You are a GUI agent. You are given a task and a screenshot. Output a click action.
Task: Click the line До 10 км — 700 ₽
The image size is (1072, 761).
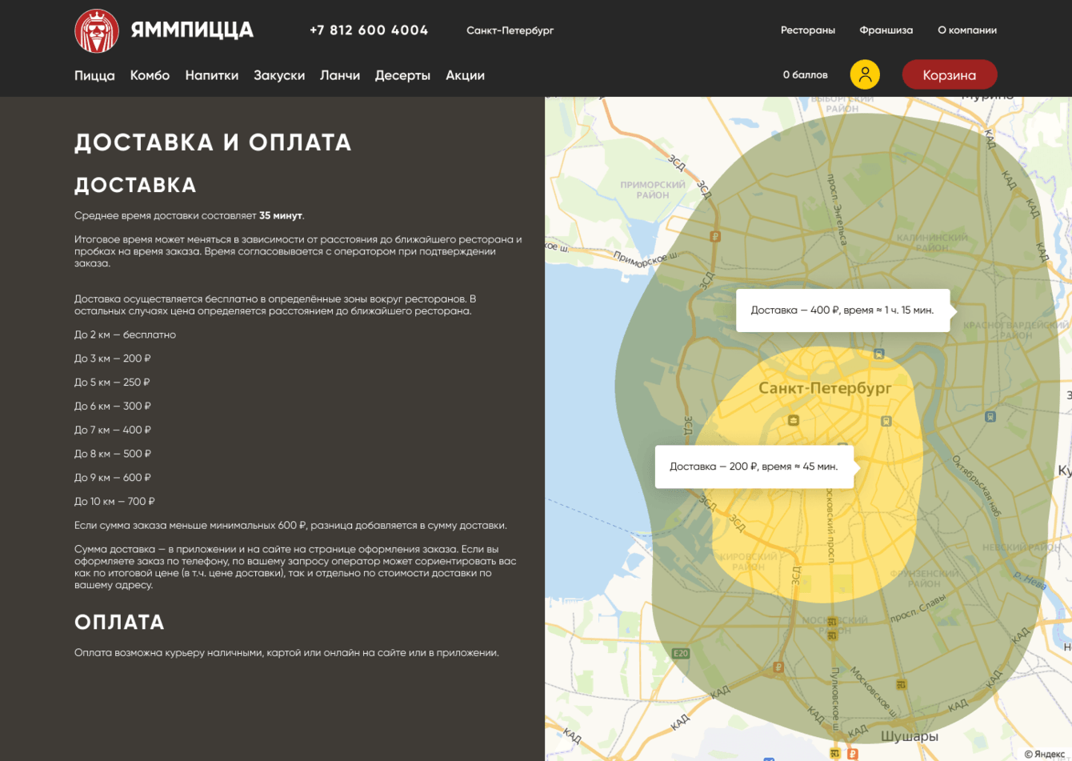coord(114,502)
